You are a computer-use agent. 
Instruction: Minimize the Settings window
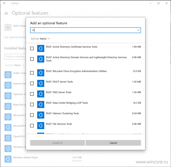coord(150,3)
